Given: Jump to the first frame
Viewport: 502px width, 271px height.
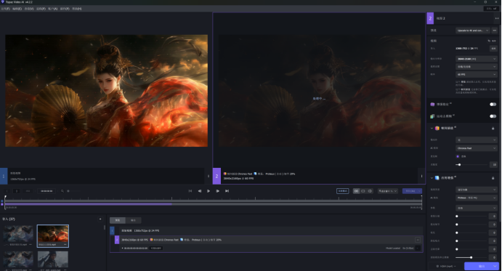Looking at the screenshot, I should (190, 191).
